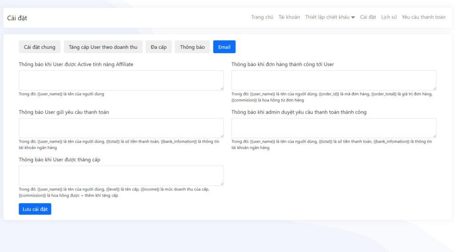Focus the User gửi yêu cầu thanh toán textarea

(121, 128)
